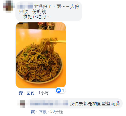
Task: Click the text 太過份了 in the top comment
Action: point(43,7)
